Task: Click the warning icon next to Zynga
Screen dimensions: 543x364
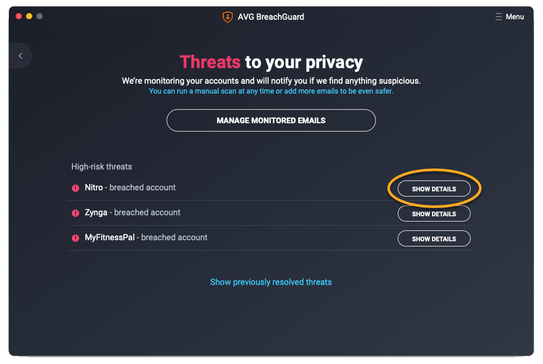Action: point(75,213)
